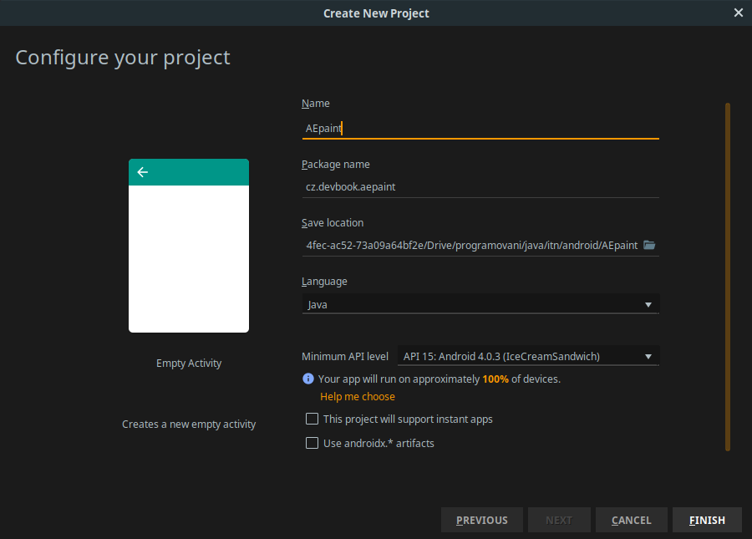Screen dimensions: 752x539
Task: Open the Help me choose link
Action: [357, 396]
